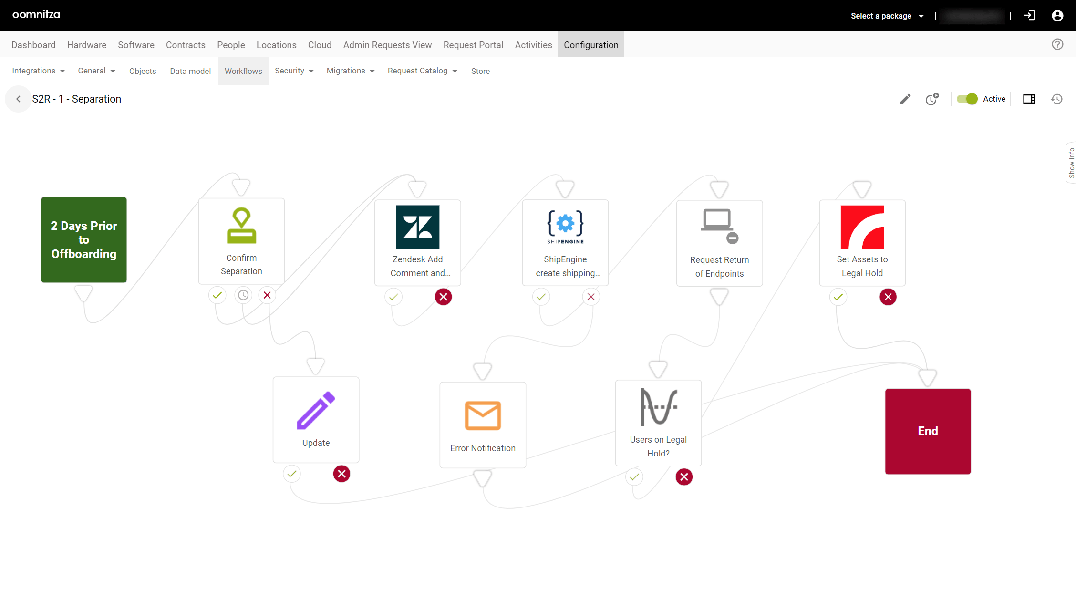Expand the Migrations dropdown menu
The image size is (1076, 611).
coord(351,71)
